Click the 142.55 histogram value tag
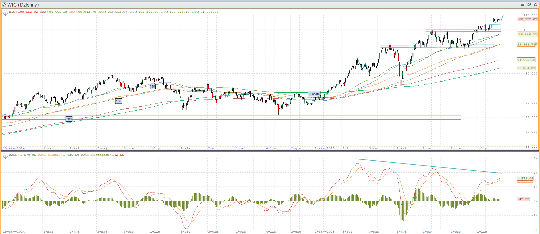 [x=523, y=199]
